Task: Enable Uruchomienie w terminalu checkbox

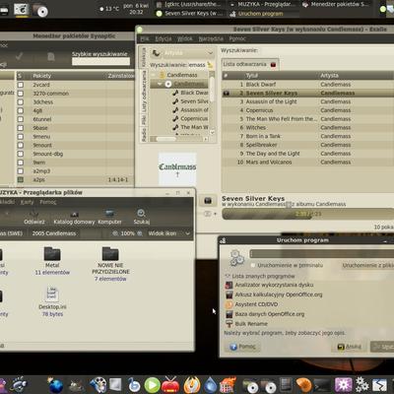Action: coord(253,265)
